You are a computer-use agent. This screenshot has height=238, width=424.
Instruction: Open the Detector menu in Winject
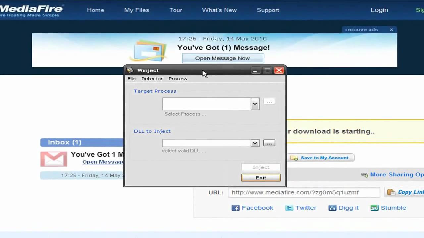(152, 79)
